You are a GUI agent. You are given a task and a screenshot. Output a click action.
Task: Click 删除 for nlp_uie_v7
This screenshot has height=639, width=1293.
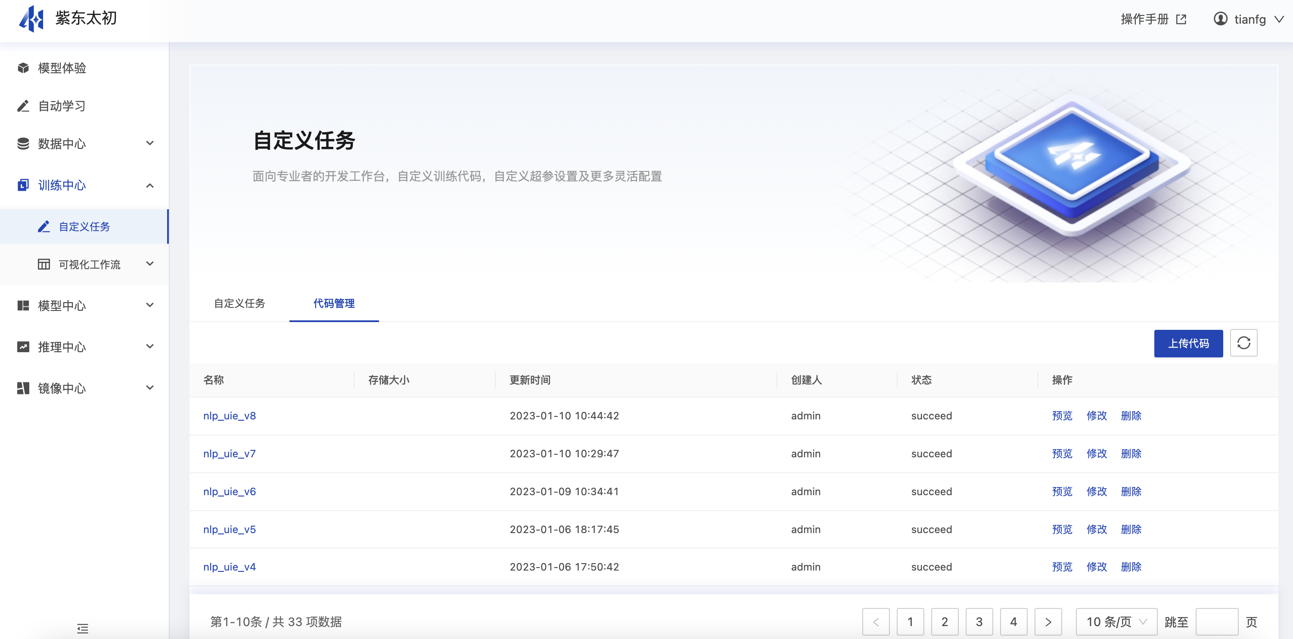click(x=1131, y=454)
